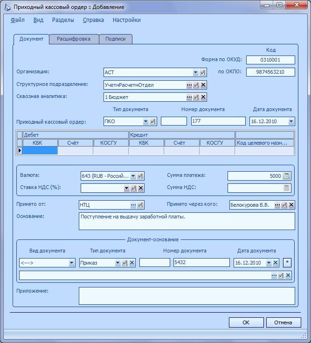The height and width of the screenshot is (343, 311).
Task: Clear the Сквозная аналитика field with X
Action: 203,97
